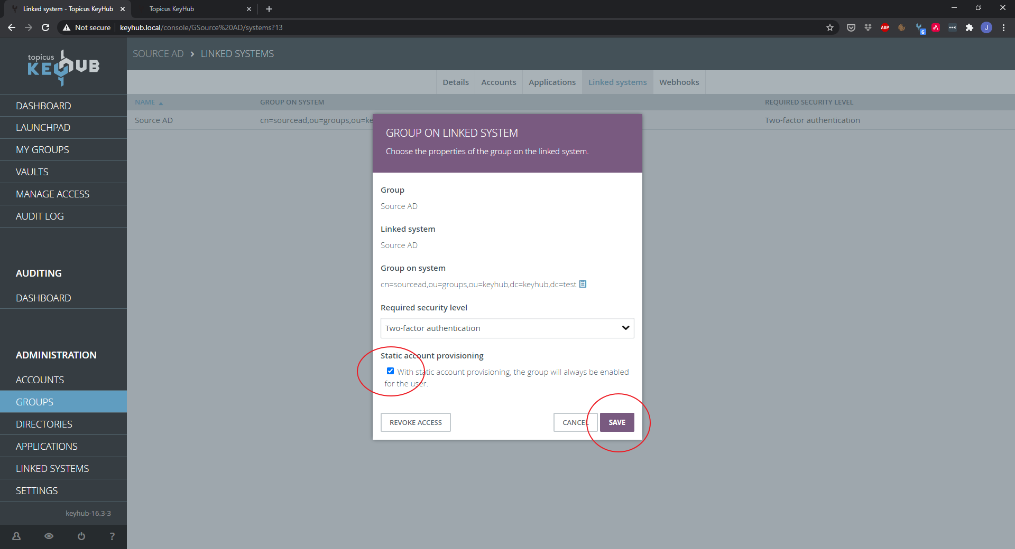Open a new browser tab
Image resolution: width=1015 pixels, height=549 pixels.
269,9
